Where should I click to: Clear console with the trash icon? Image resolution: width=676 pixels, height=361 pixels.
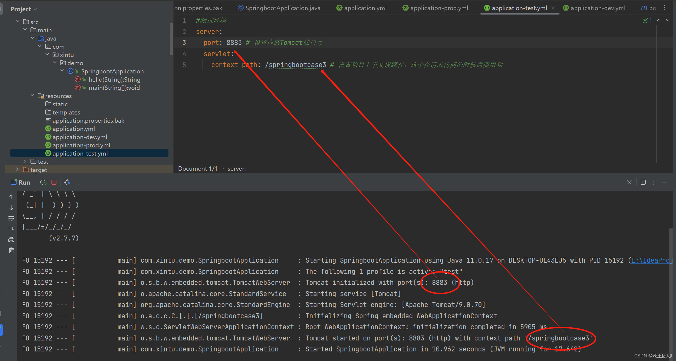[11, 250]
